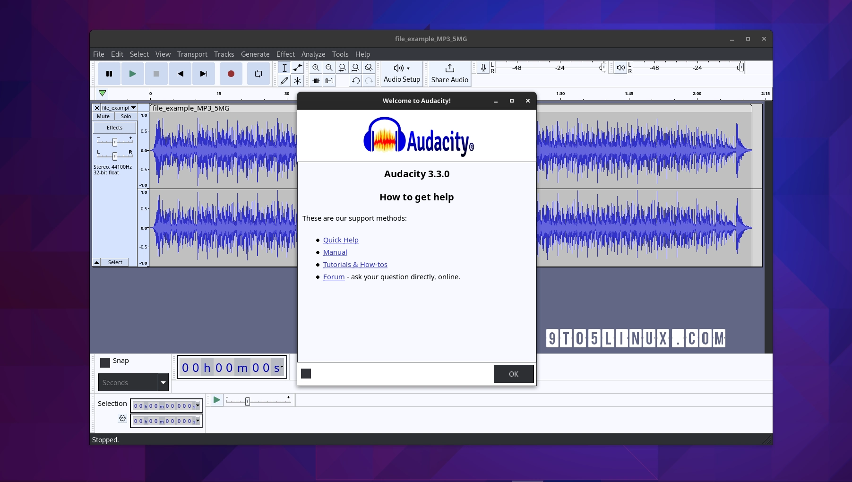
Task: Open the Seconds snap dropdown
Action: point(163,382)
